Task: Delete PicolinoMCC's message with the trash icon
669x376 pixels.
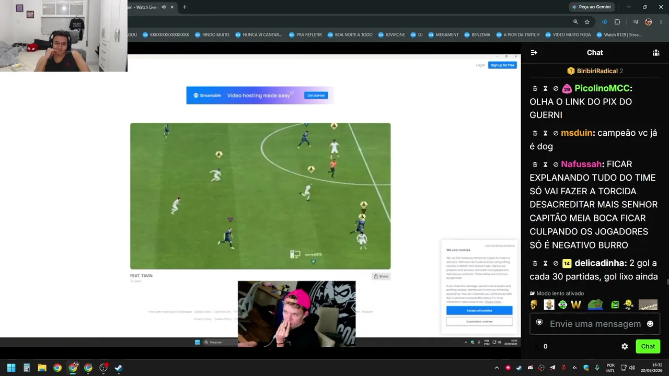Action: (x=535, y=89)
